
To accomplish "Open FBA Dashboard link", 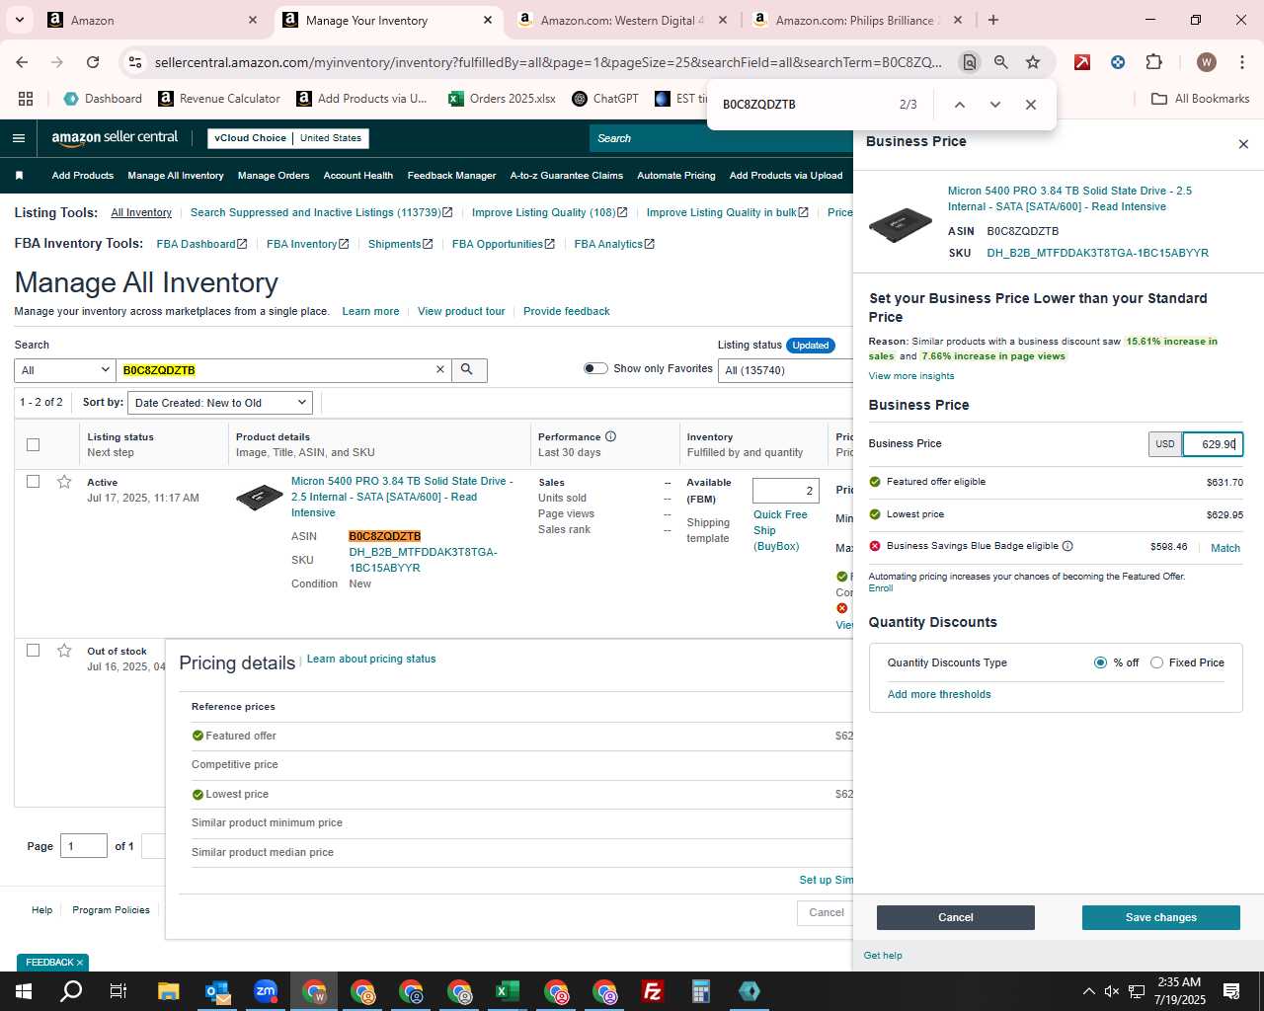I will tap(201, 244).
